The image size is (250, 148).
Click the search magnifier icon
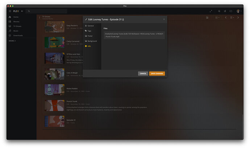29,11
